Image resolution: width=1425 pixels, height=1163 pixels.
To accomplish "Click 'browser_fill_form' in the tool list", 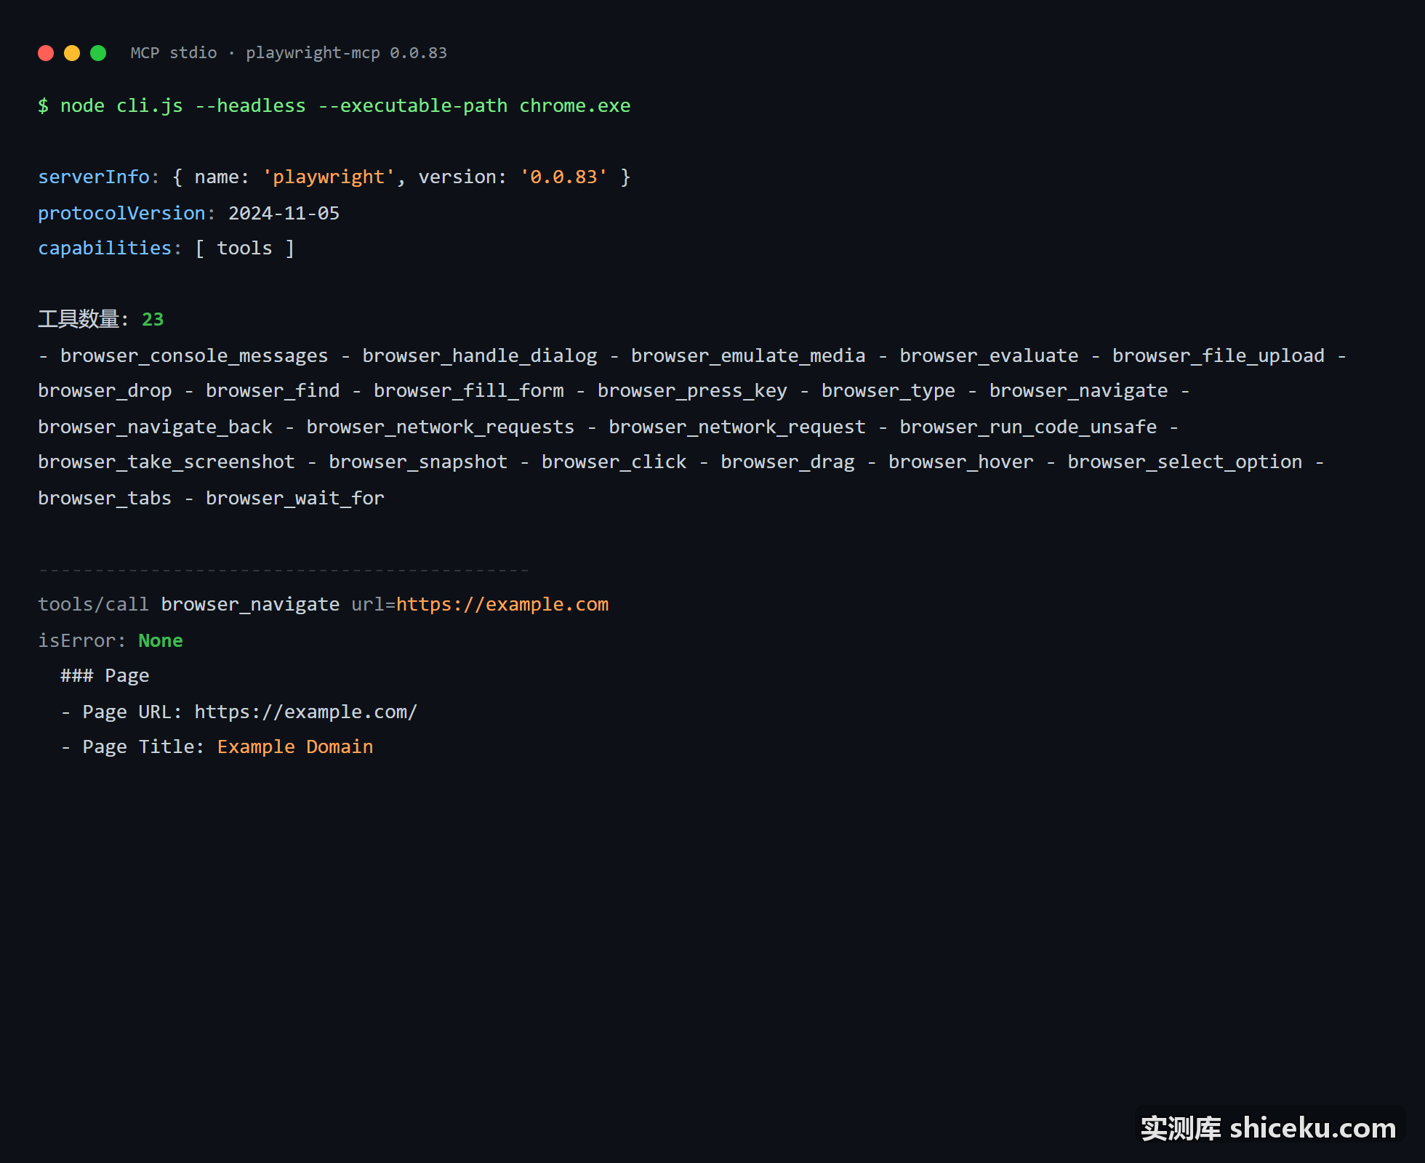I will 469,391.
